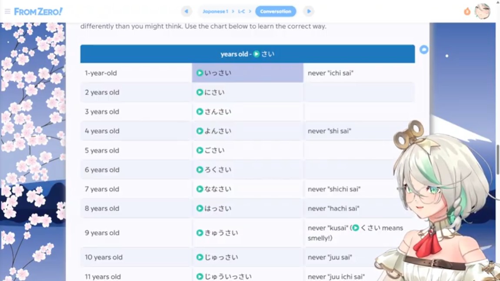The width and height of the screenshot is (500, 281).
Task: Go to next lesson with right arrow
Action: [x=308, y=11]
